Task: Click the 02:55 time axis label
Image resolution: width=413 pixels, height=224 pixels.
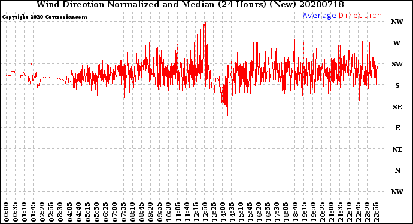Action: (51, 212)
